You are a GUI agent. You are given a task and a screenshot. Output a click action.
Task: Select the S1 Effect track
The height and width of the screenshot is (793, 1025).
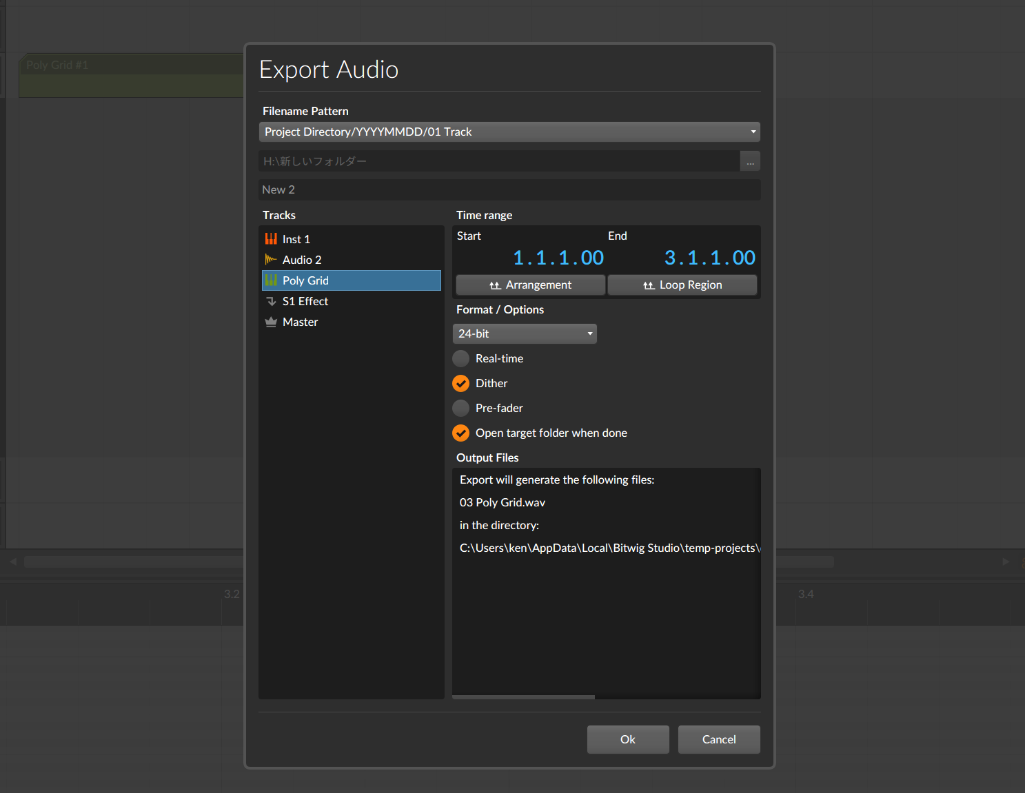[x=351, y=301]
